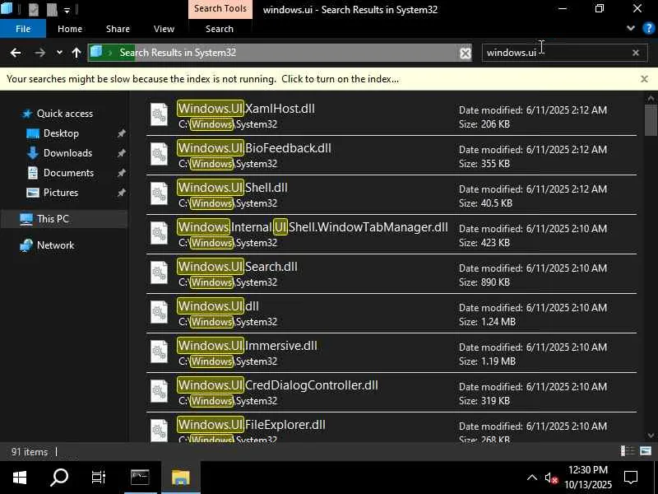Click the results scrollbar down arrow
This screenshot has height=494, width=658.
coord(651,436)
